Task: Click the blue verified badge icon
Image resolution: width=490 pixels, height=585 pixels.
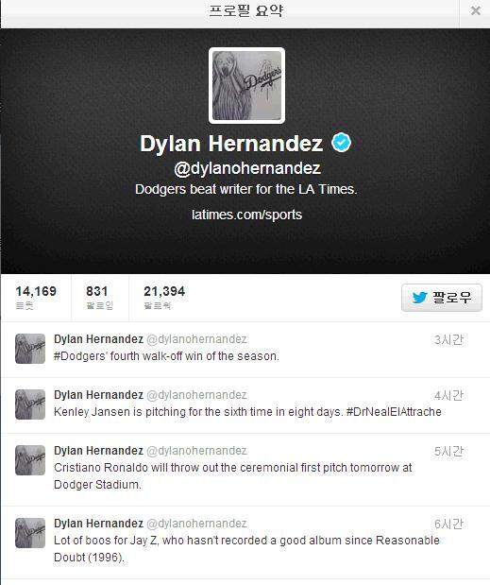Action: pos(342,143)
